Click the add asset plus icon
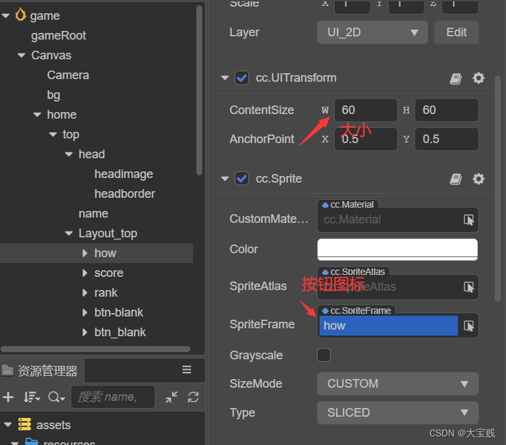The height and width of the screenshot is (445, 506). click(x=9, y=397)
